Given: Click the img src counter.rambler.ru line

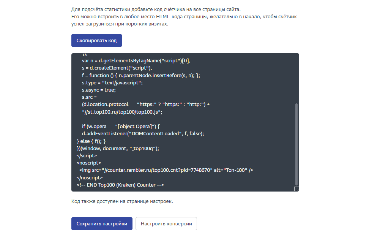Looking at the screenshot, I should pos(166,170).
